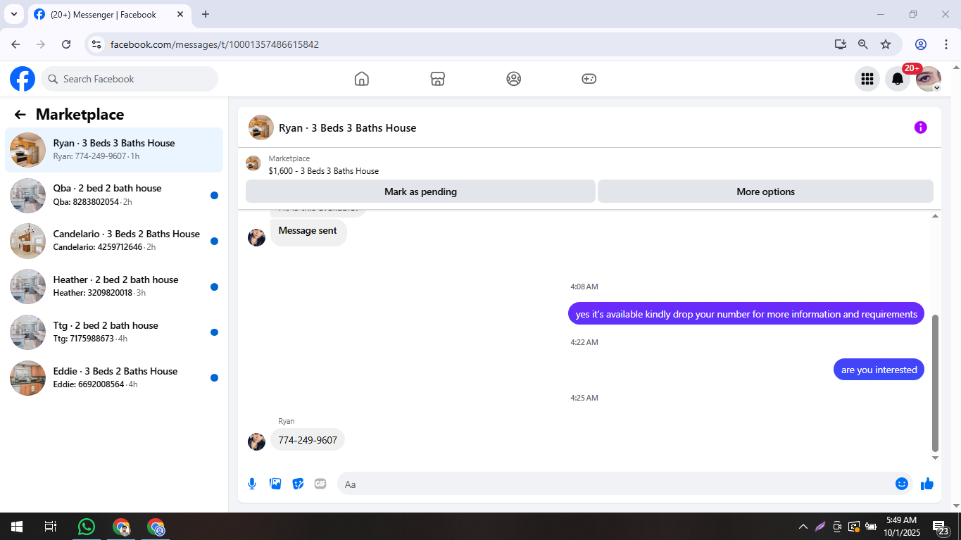Click the Qba conversation listing thumbnail

coord(28,195)
